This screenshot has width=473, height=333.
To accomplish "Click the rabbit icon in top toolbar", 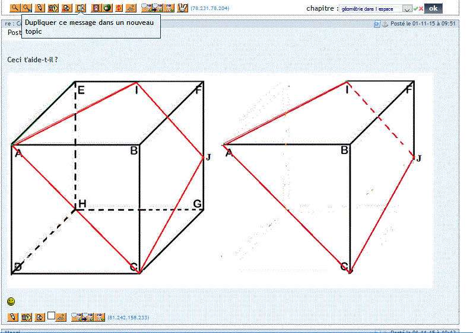I will (x=182, y=8).
